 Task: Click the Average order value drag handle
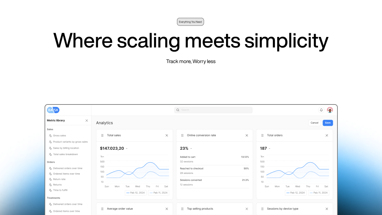tap(102, 209)
